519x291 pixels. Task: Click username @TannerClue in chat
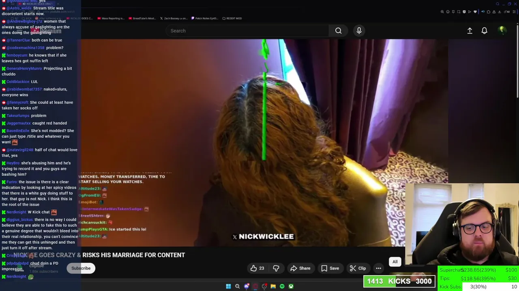(18, 40)
